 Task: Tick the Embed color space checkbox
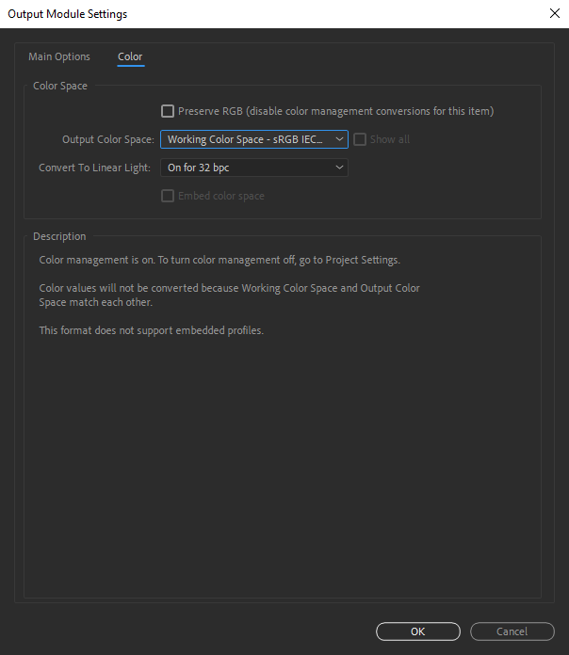point(168,196)
